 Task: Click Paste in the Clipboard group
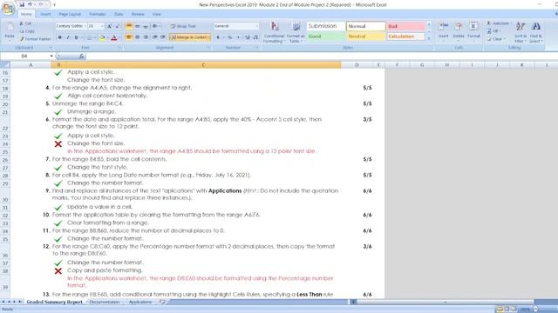pyautogui.click(x=10, y=32)
